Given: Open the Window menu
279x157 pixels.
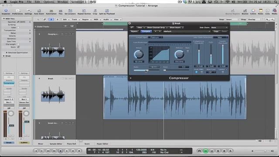Looking at the screenshot, I should [x=62, y=2].
